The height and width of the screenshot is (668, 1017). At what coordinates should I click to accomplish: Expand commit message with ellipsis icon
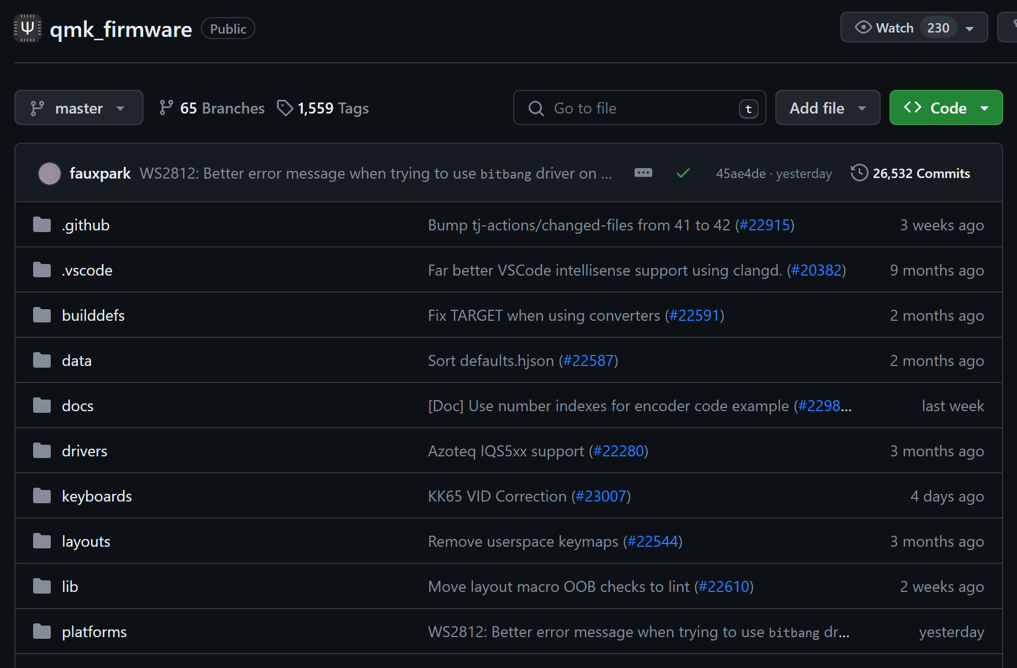(x=643, y=173)
